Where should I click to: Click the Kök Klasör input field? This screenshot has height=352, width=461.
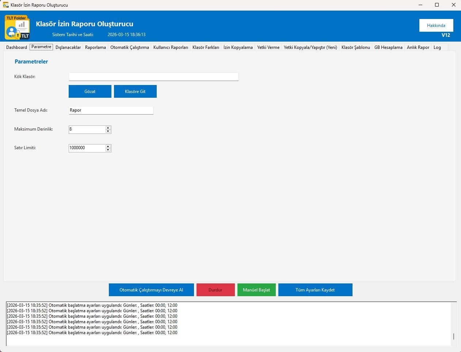coord(153,77)
